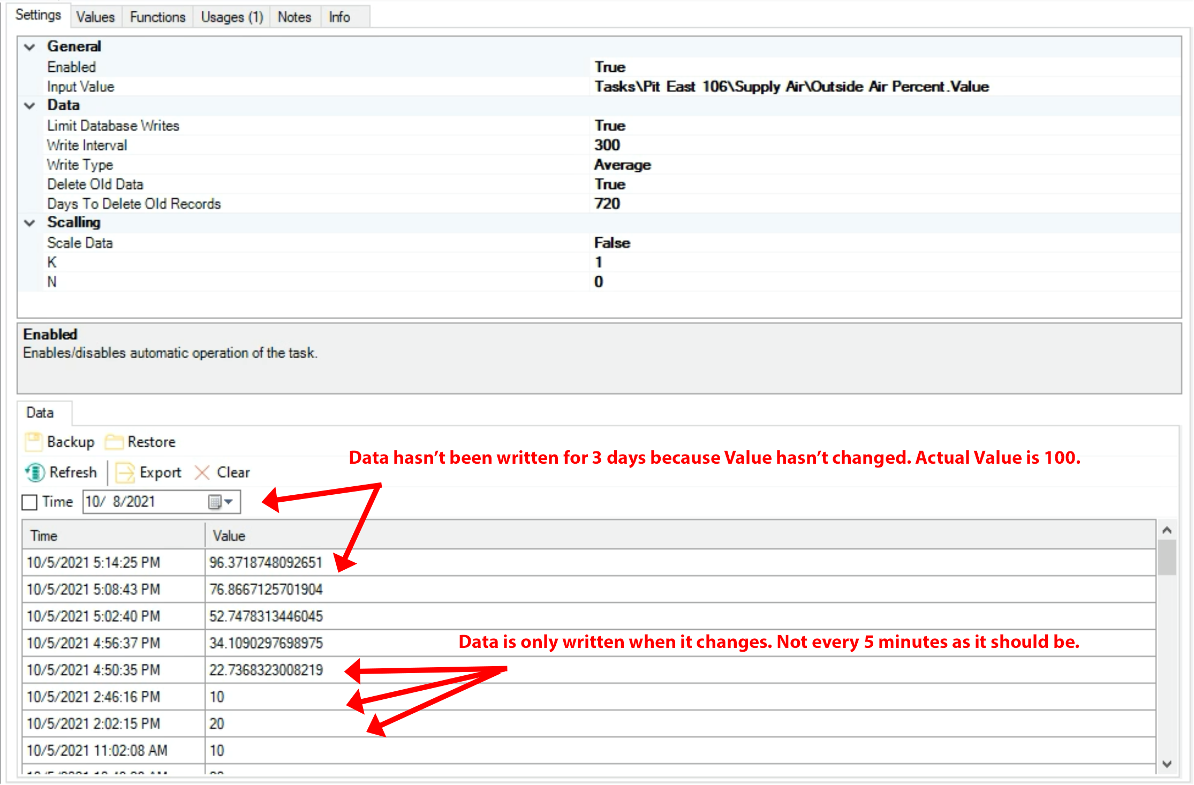The width and height of the screenshot is (1194, 785).
Task: Switch to the Values tab
Action: click(x=95, y=17)
